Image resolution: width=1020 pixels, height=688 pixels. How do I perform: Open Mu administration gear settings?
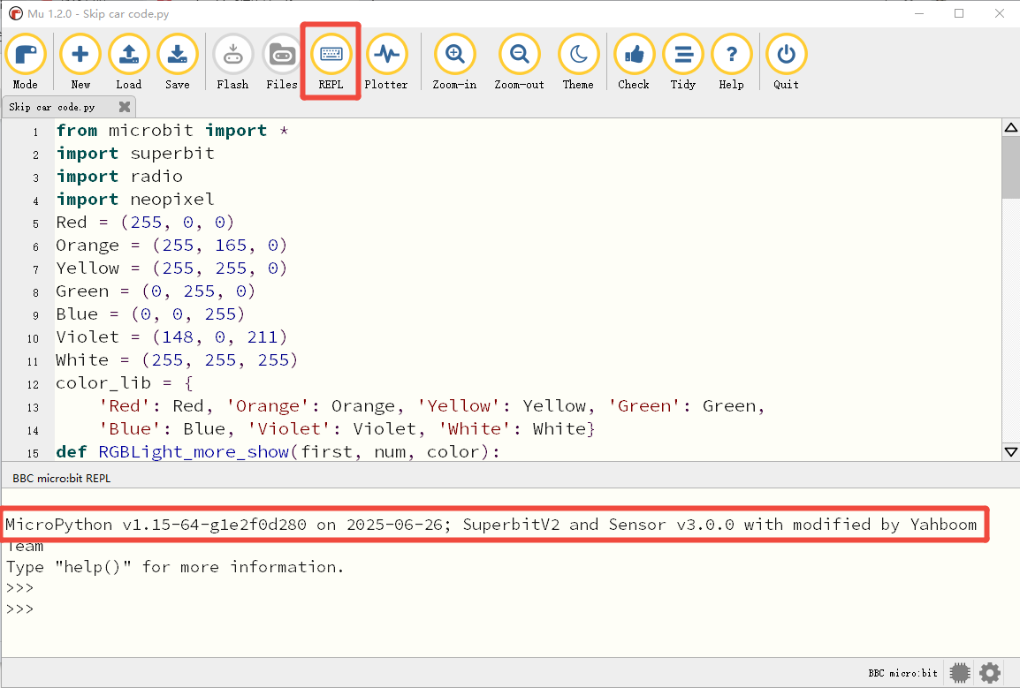coord(990,673)
